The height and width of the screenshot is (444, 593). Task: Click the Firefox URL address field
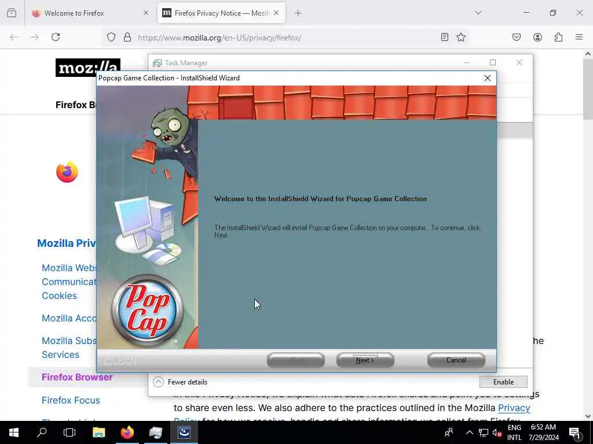click(x=285, y=38)
